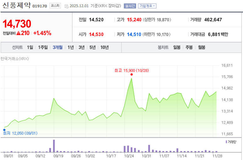Click the 실시간 badge button

tap(130, 6)
